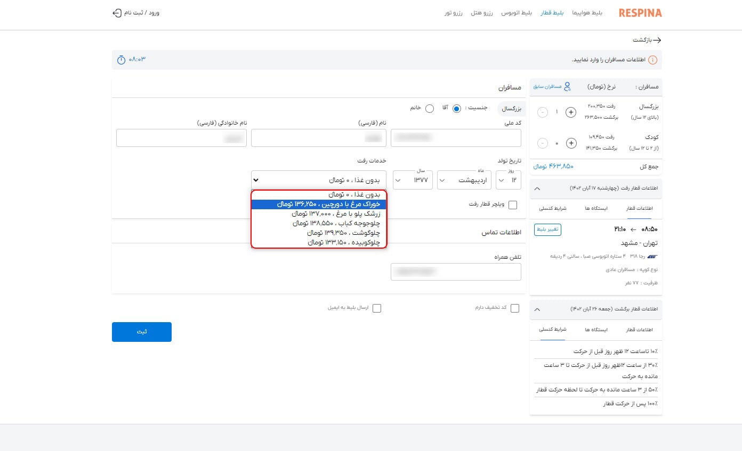Check the کد تخفیف دارم checkbox

(x=514, y=308)
